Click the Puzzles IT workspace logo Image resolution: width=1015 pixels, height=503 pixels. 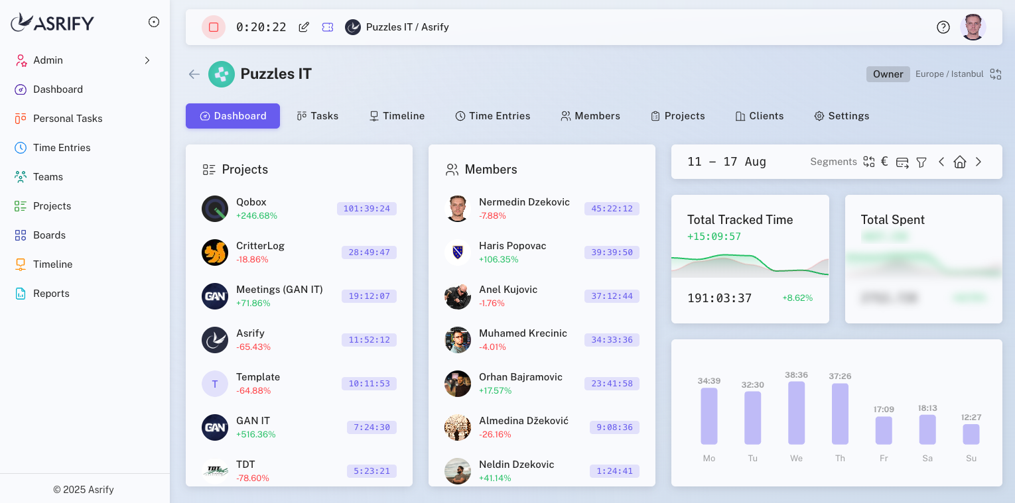(222, 74)
